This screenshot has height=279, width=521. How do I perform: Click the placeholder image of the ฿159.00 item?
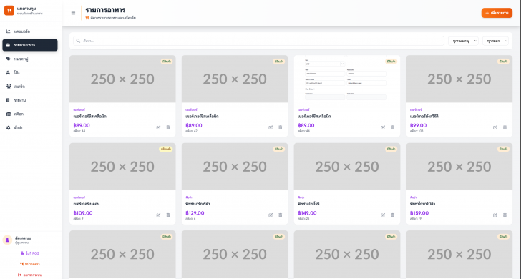point(459,167)
